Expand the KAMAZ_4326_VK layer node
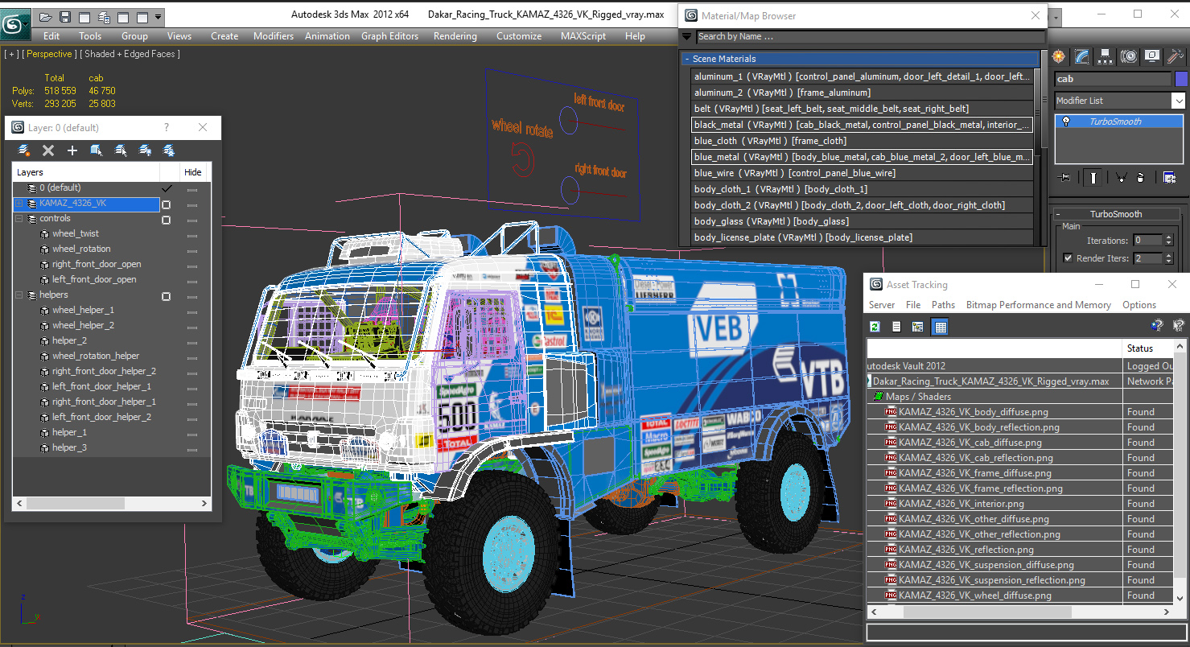The width and height of the screenshot is (1190, 647). (19, 204)
